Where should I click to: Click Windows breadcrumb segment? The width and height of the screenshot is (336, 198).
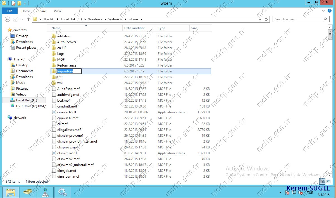click(x=95, y=19)
